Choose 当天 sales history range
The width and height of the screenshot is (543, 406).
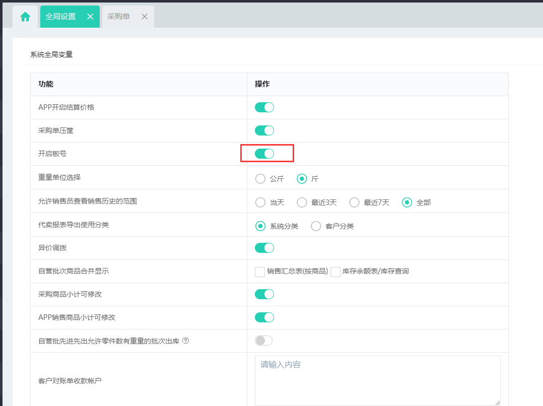tap(260, 202)
